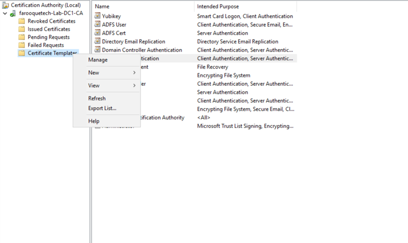Select the farooquetech-Lab-DC1-CA node label
408x243 pixels.
[x=51, y=13]
